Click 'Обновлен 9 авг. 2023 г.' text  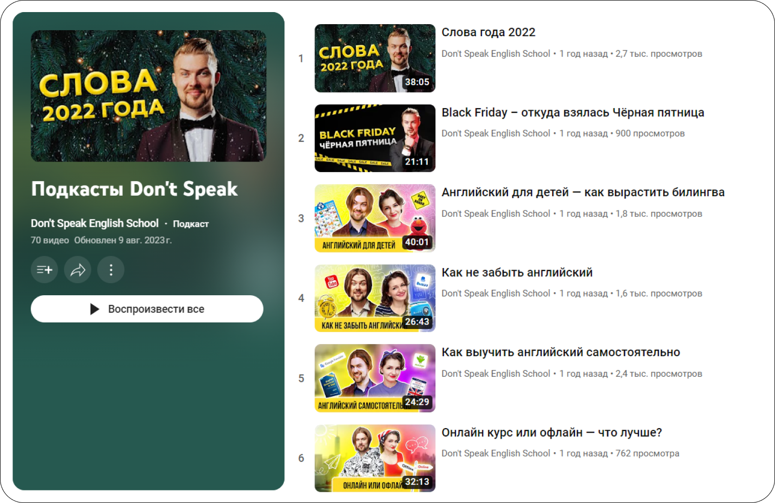[123, 240]
